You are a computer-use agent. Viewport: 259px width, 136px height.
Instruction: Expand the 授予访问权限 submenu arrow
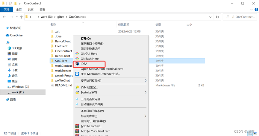click(x=145, y=81)
